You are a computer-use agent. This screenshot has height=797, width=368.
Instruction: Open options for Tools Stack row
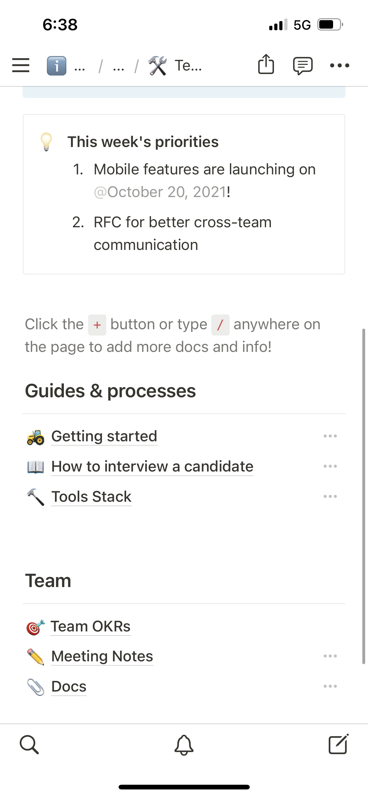coord(330,496)
